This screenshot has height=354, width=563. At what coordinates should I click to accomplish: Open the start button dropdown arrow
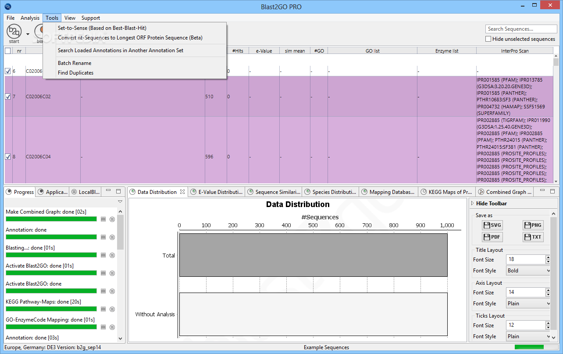28,34
